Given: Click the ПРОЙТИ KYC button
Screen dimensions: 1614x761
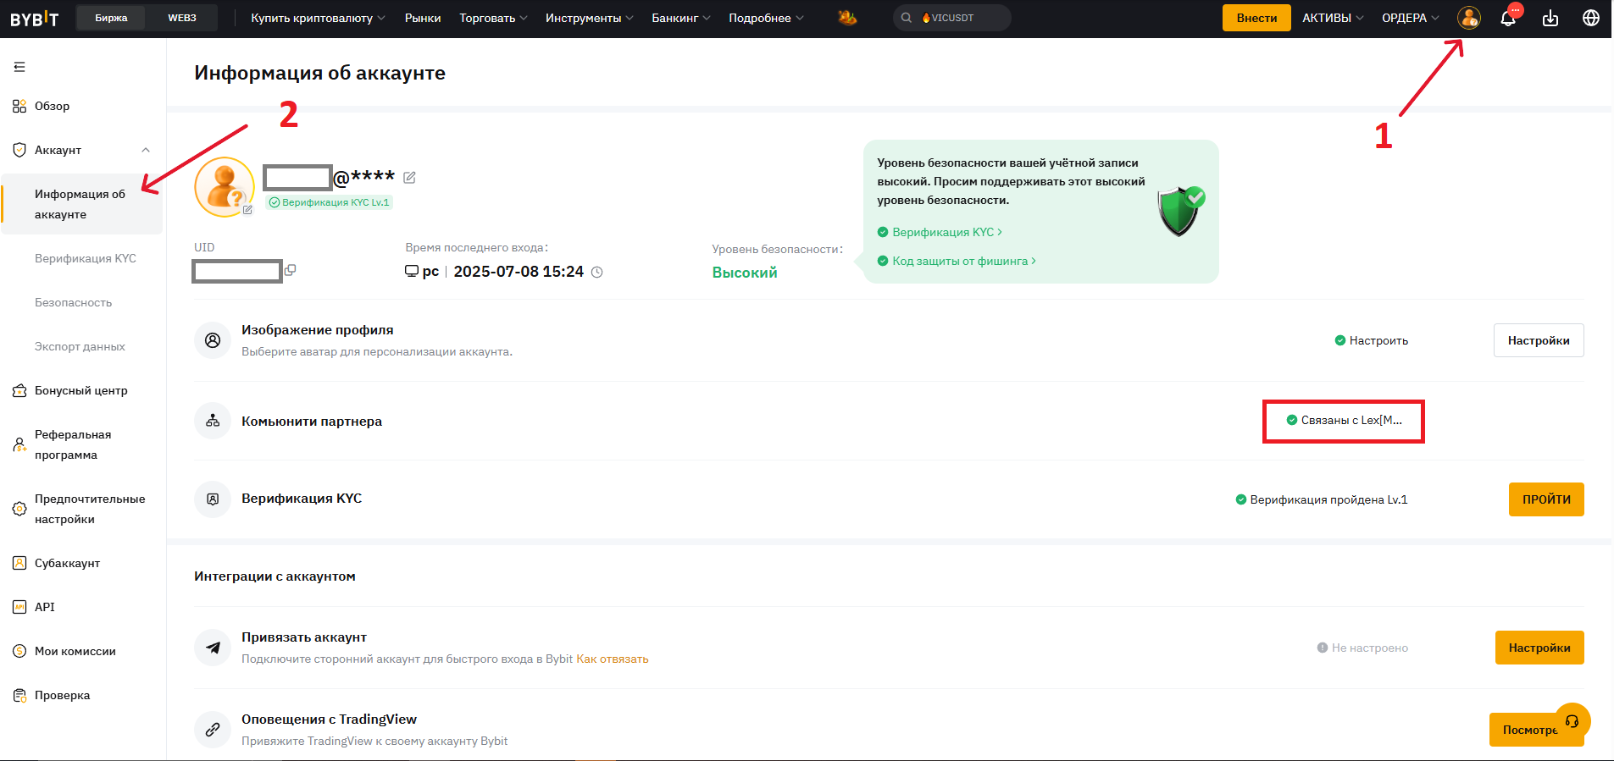Looking at the screenshot, I should click(1546, 499).
